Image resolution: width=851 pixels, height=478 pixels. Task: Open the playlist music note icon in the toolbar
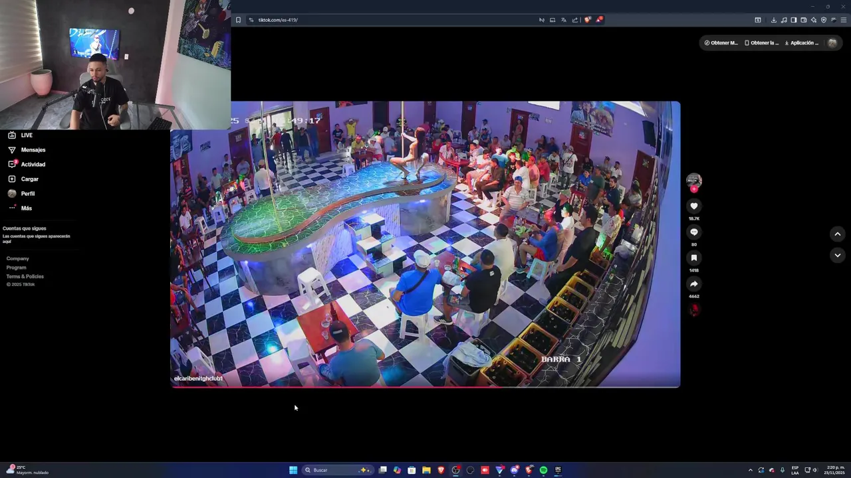pyautogui.click(x=784, y=20)
